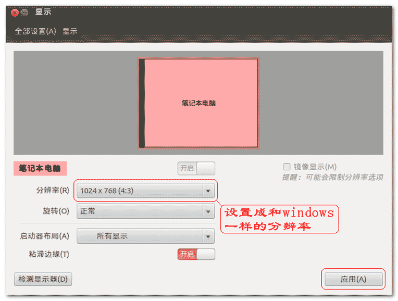Click the 显示 window title text
398x301 pixels.
point(43,12)
